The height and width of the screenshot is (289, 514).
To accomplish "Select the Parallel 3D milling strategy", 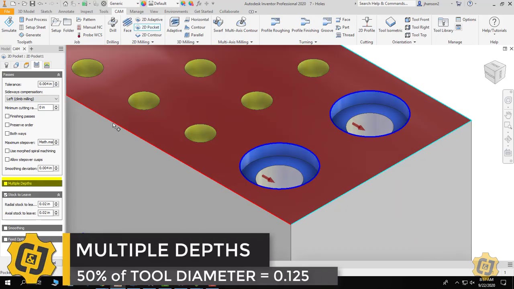I will 194,35.
